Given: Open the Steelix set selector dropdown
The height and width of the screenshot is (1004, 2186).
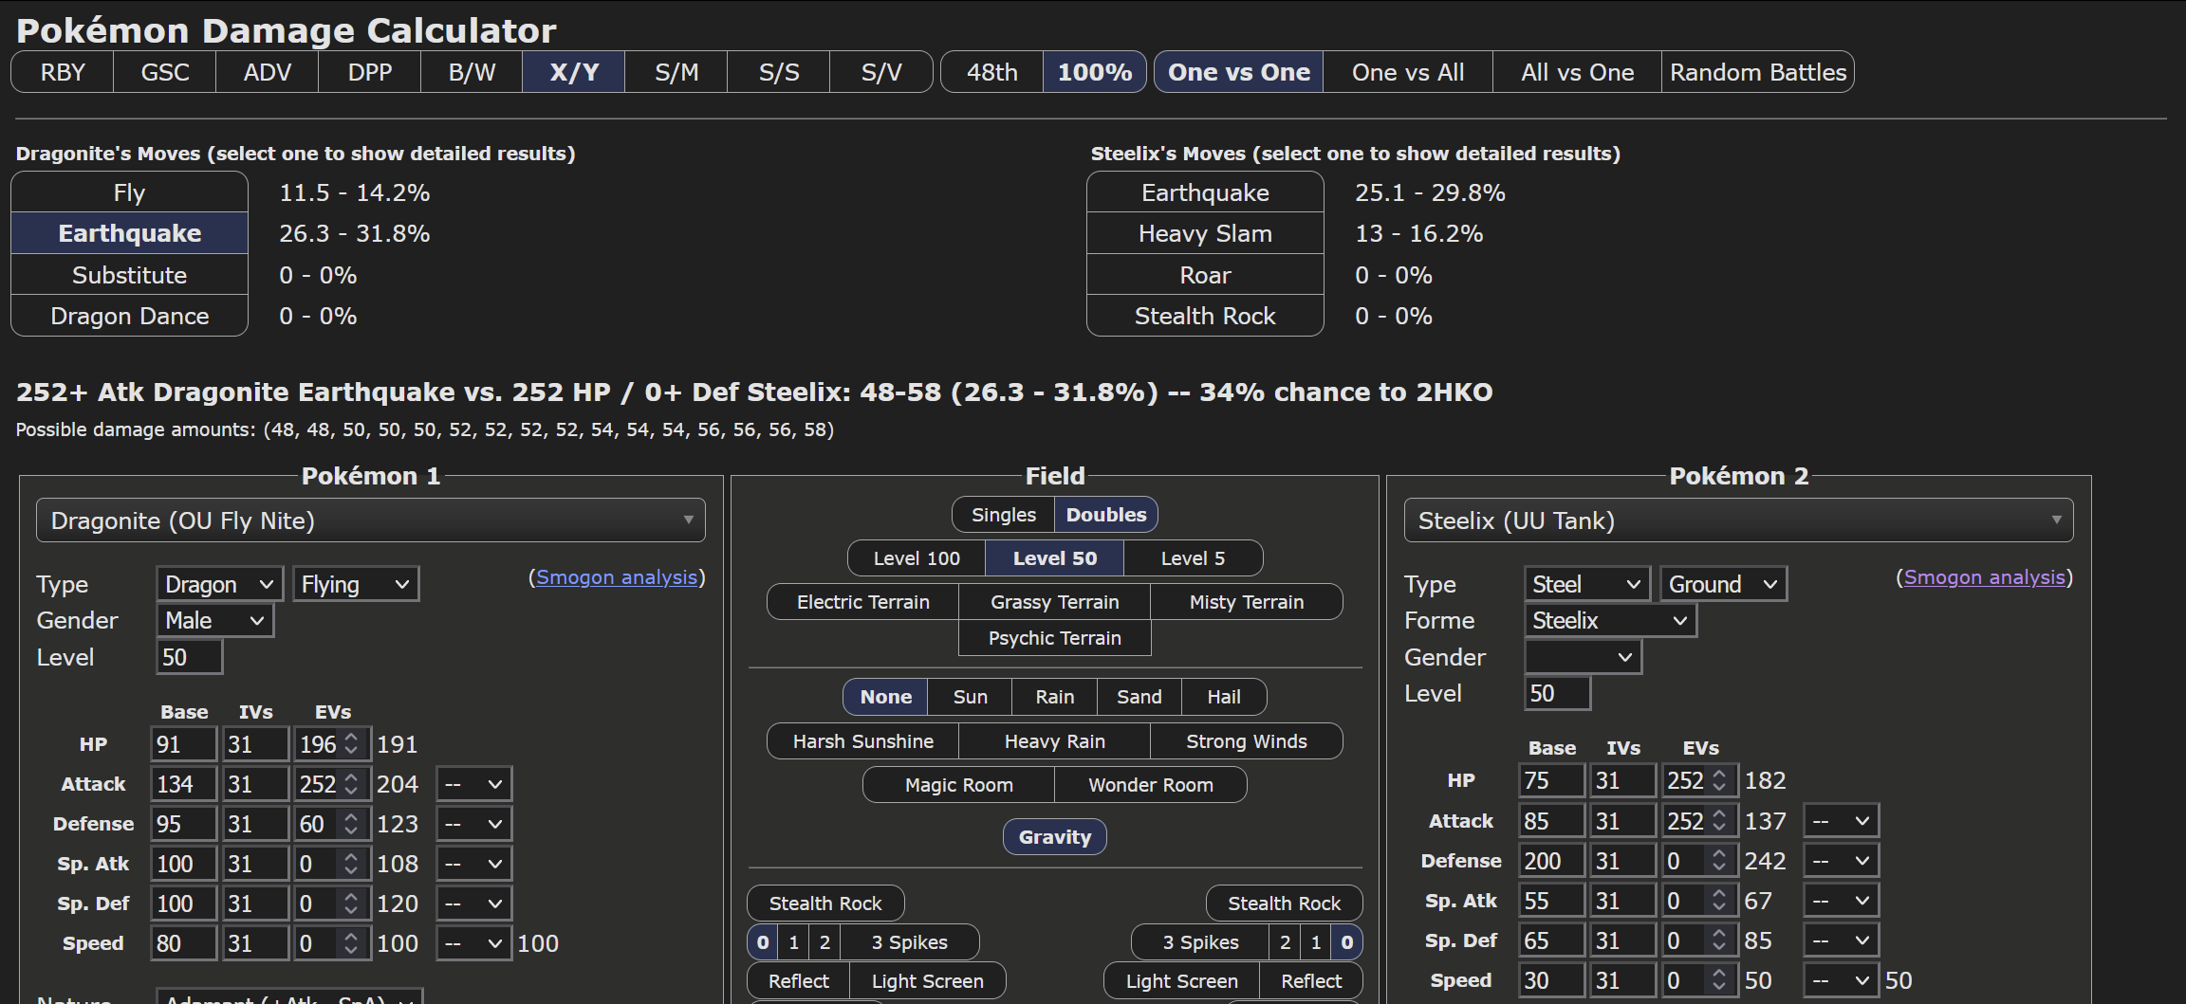Looking at the screenshot, I should (x=1737, y=520).
